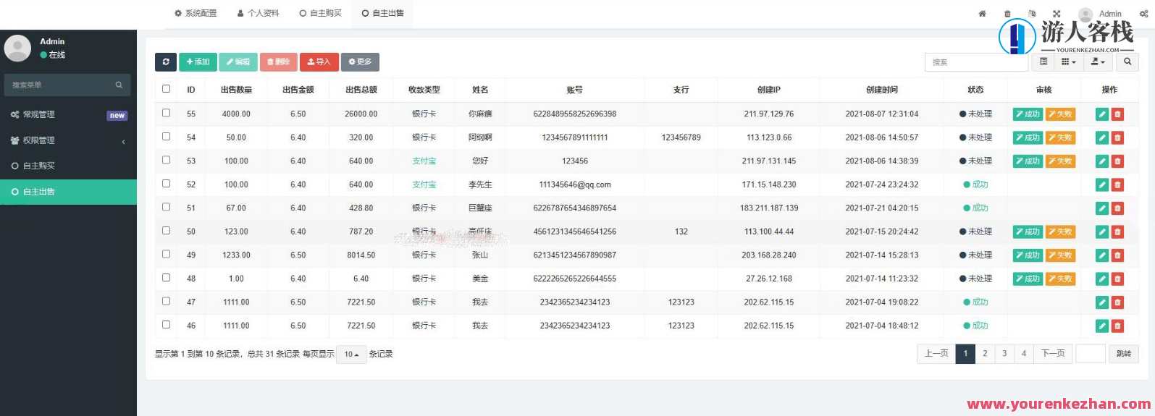The image size is (1155, 416).
Task: Switch to the 自主购买 tab
Action: [x=321, y=14]
